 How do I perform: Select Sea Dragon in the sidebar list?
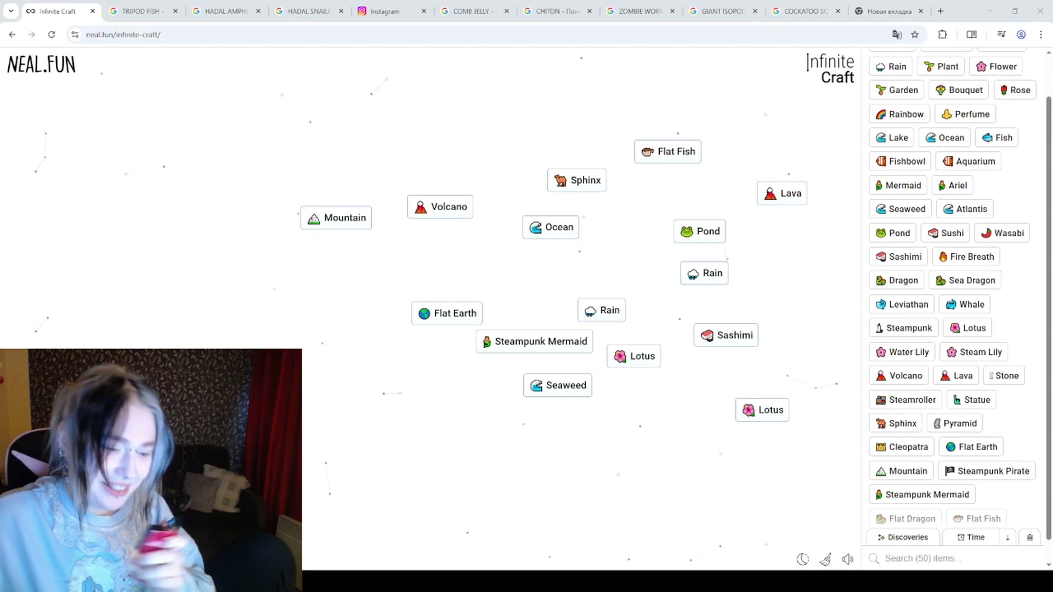pos(965,280)
